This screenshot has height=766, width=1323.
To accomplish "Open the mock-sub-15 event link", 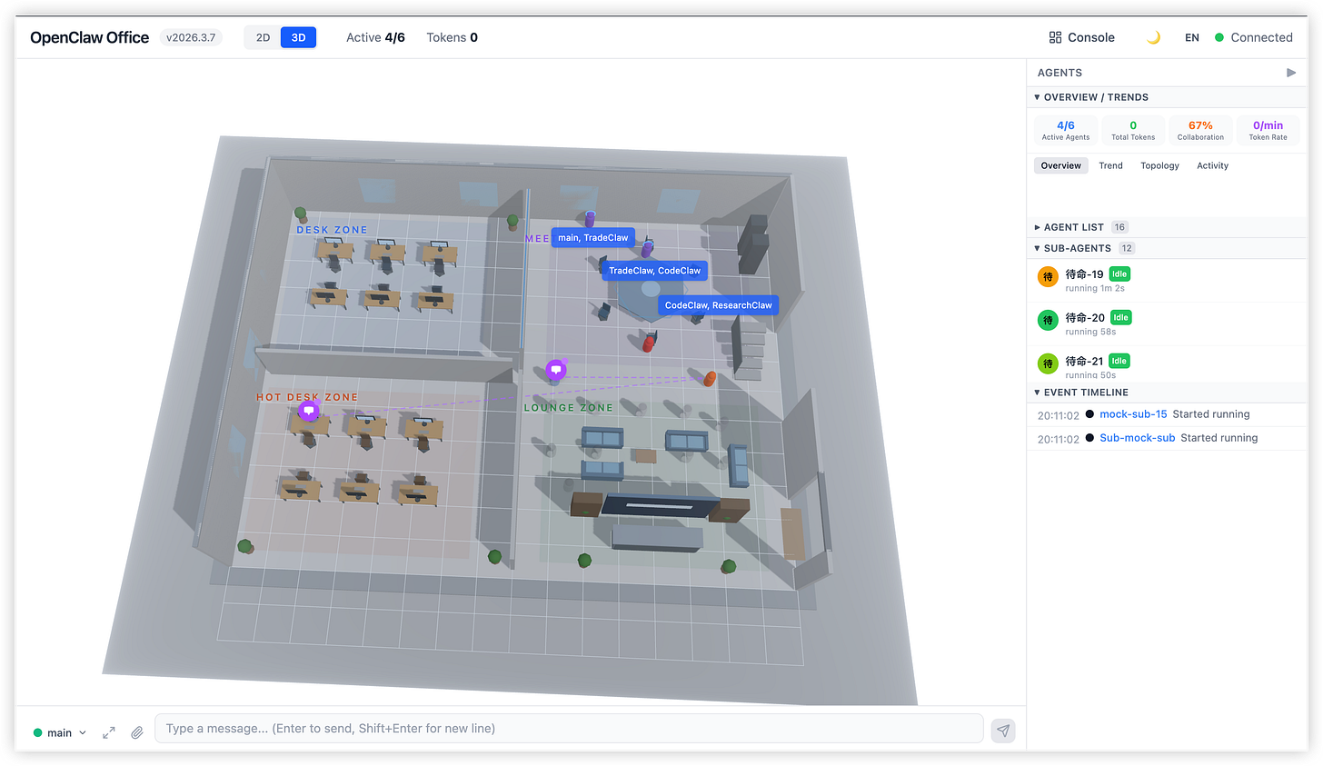I will (x=1133, y=413).
